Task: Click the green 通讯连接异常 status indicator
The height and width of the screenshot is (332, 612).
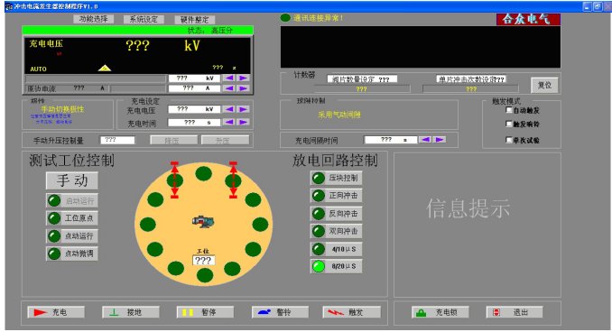Action: click(286, 18)
